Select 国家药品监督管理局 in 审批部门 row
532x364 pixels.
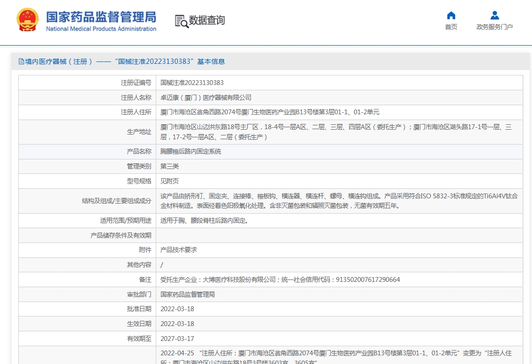pos(187,294)
